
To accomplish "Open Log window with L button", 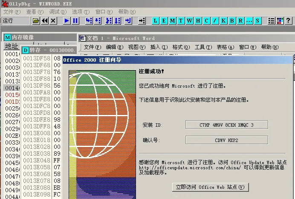I will (156, 21).
